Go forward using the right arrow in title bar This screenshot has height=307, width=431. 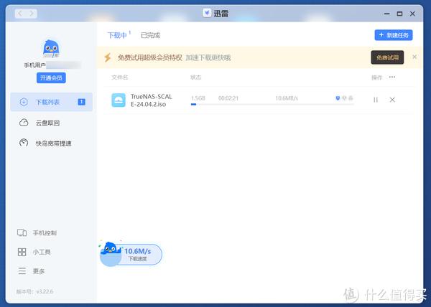click(32, 14)
